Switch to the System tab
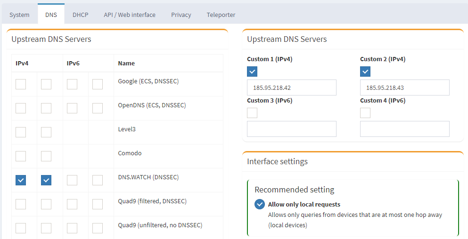This screenshot has height=239, width=468. coord(19,15)
